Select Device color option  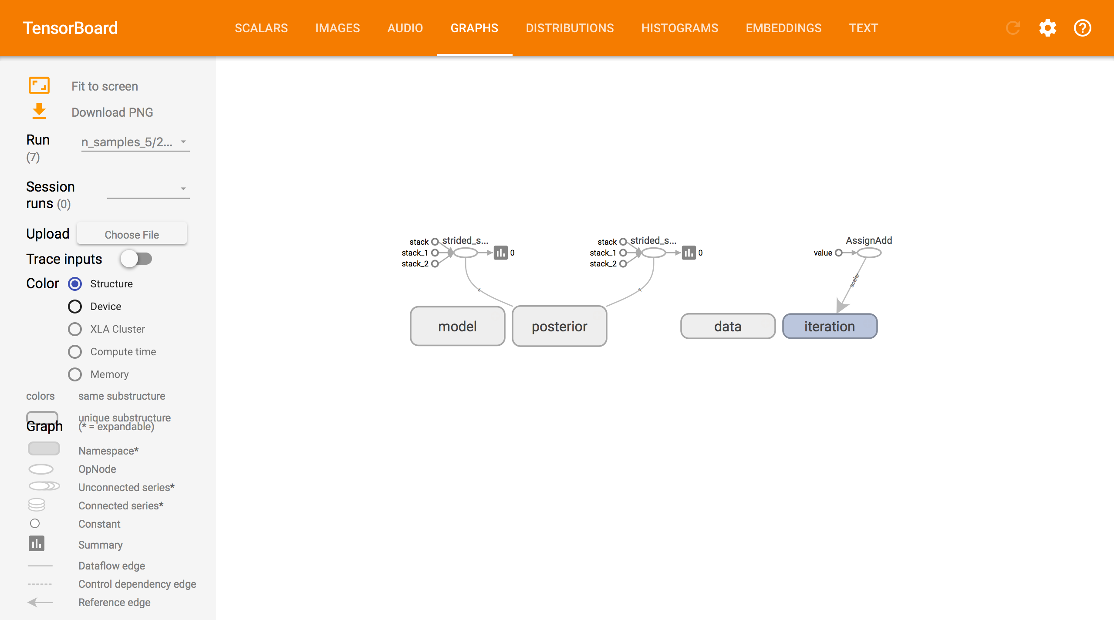pyautogui.click(x=75, y=307)
